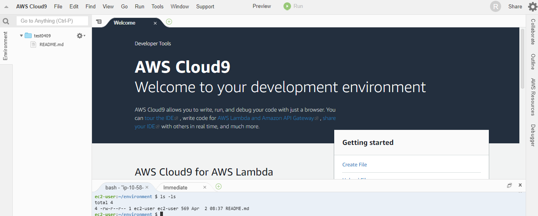Toggle the Collaborate side panel

point(532,31)
